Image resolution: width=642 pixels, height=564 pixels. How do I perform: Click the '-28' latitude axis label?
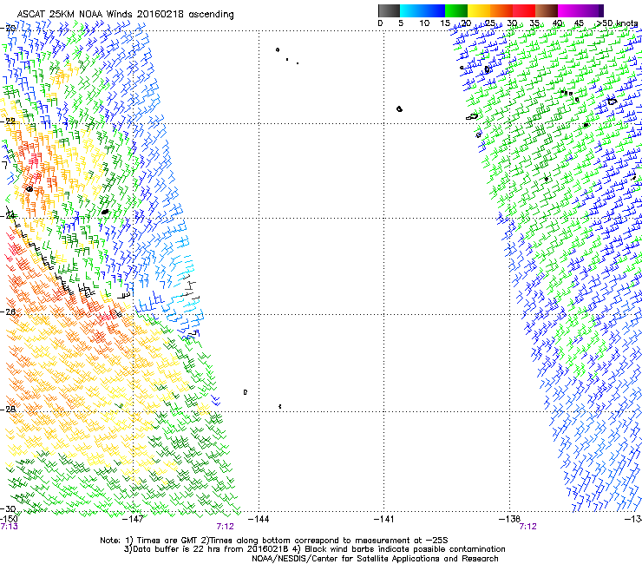(8, 410)
